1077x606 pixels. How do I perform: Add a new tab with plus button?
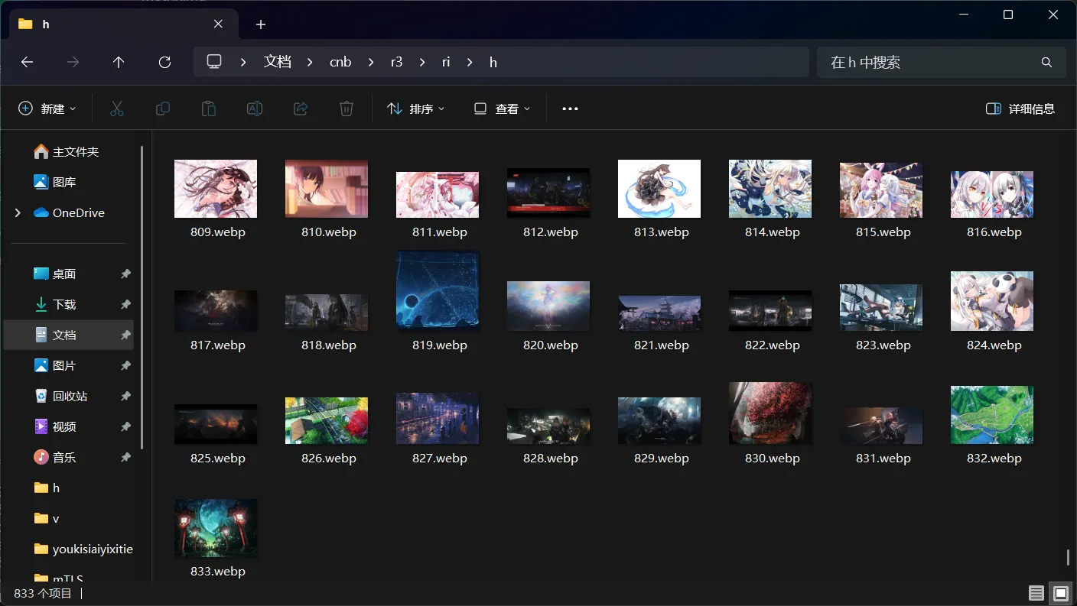[x=261, y=24]
